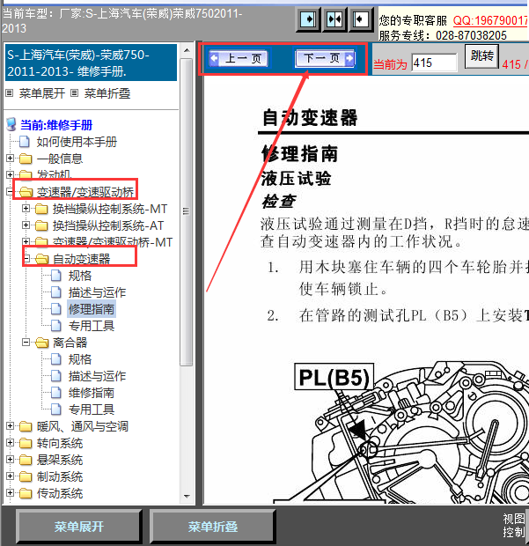
Task: Click the 菜单折叠 small list icon
Action: pos(74,93)
